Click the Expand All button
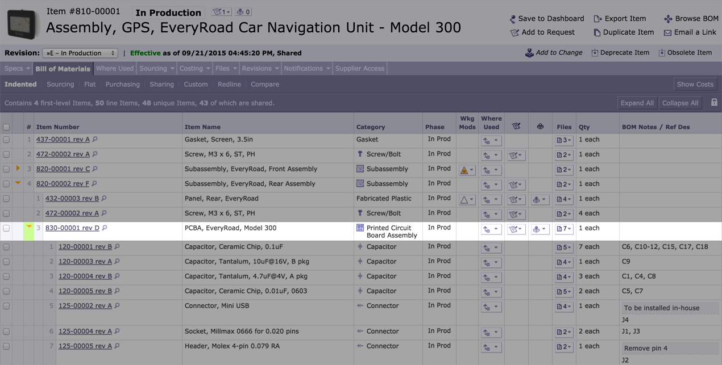 tap(637, 103)
